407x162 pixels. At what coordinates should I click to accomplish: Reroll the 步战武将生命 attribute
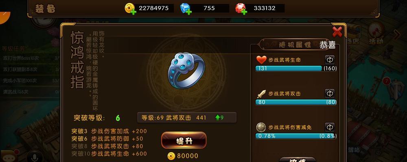330,60
